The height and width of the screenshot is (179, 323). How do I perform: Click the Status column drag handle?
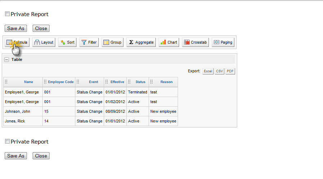pos(129,82)
